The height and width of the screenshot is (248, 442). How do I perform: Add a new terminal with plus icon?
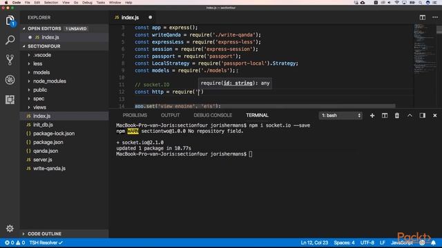pyautogui.click(x=372, y=116)
